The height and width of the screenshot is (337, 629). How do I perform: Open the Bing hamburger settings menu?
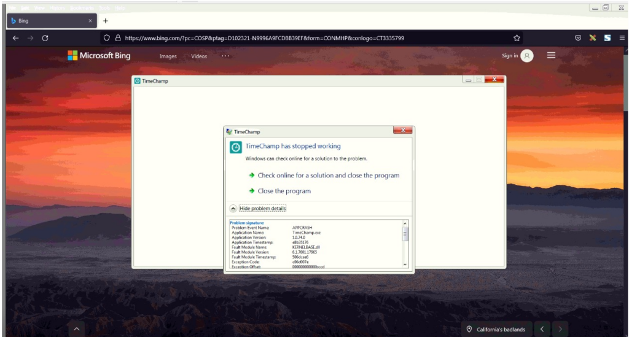(551, 55)
